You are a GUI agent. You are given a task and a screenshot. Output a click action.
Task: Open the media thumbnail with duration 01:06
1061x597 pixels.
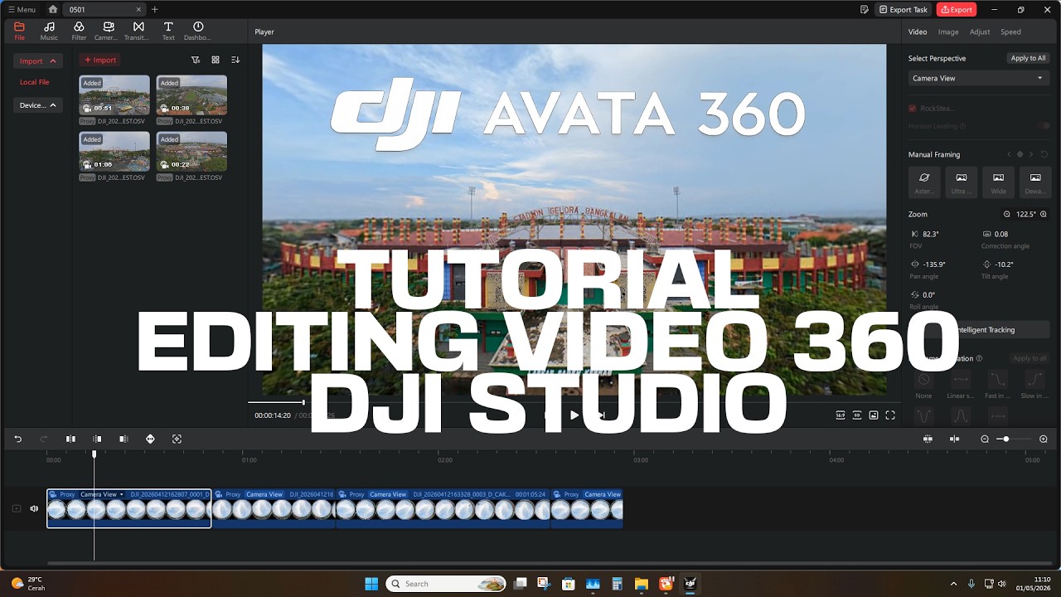tap(114, 152)
